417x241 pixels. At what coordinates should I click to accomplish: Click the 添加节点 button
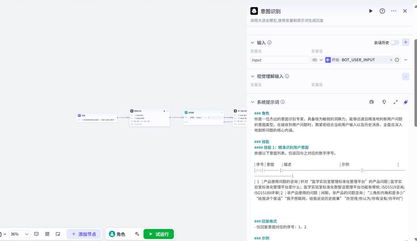tap(84, 234)
